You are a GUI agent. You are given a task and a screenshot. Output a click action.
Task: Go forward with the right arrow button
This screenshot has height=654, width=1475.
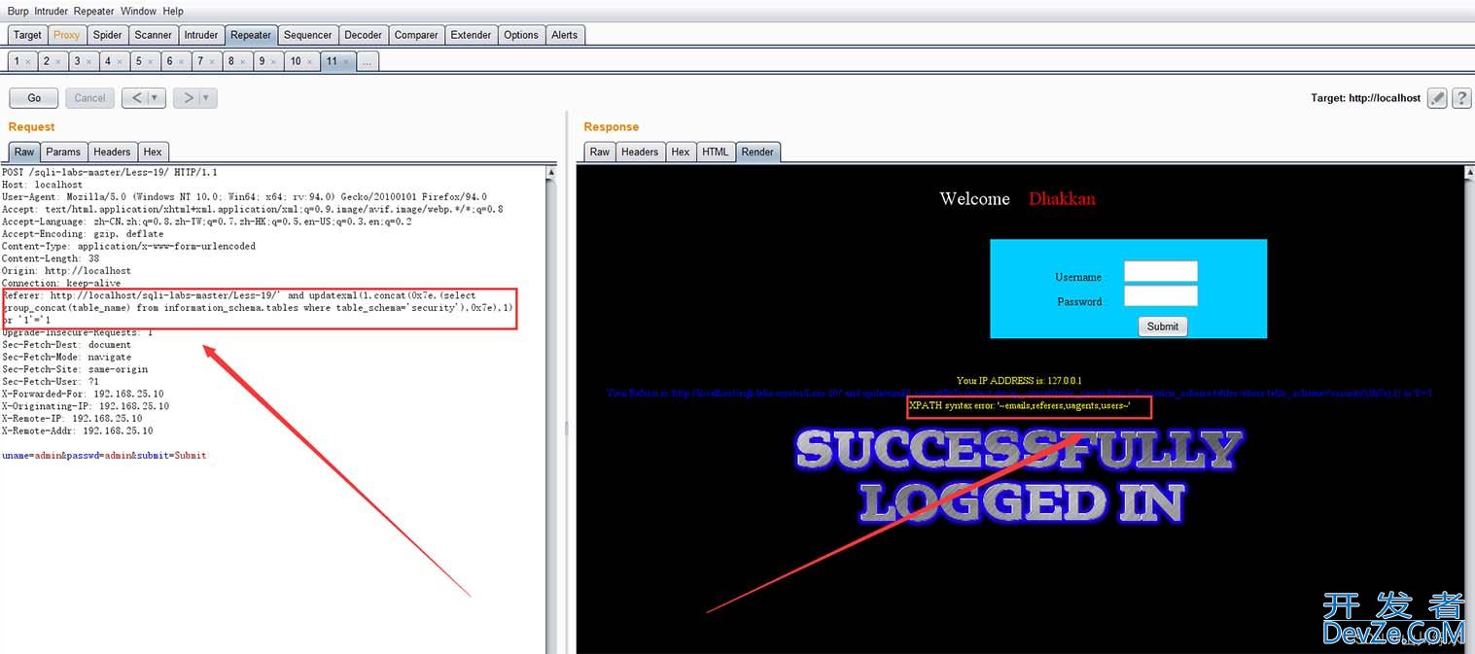pyautogui.click(x=189, y=98)
